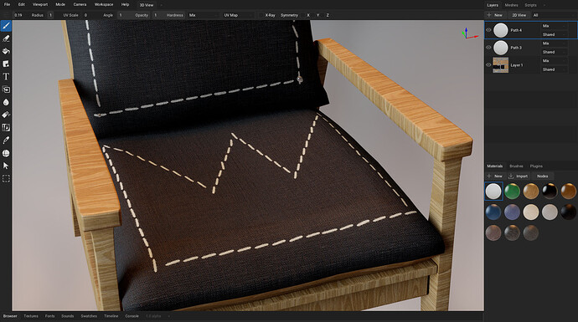Open the brush blending Mix dropdown in toolbar

(x=203, y=15)
